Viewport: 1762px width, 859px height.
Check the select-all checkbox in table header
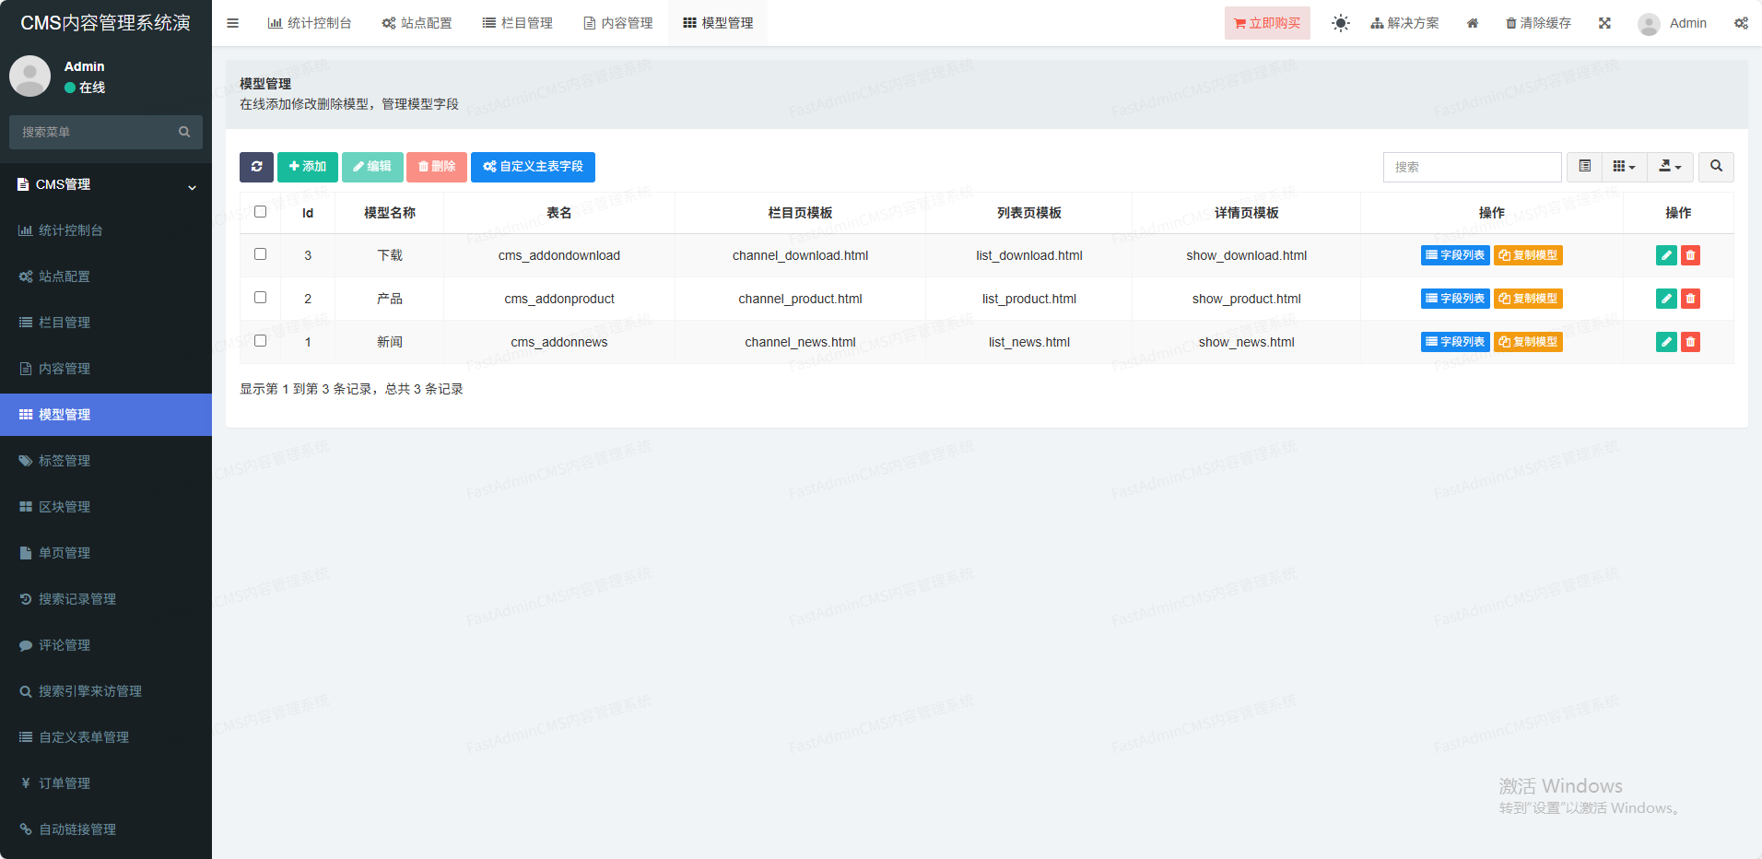(261, 212)
